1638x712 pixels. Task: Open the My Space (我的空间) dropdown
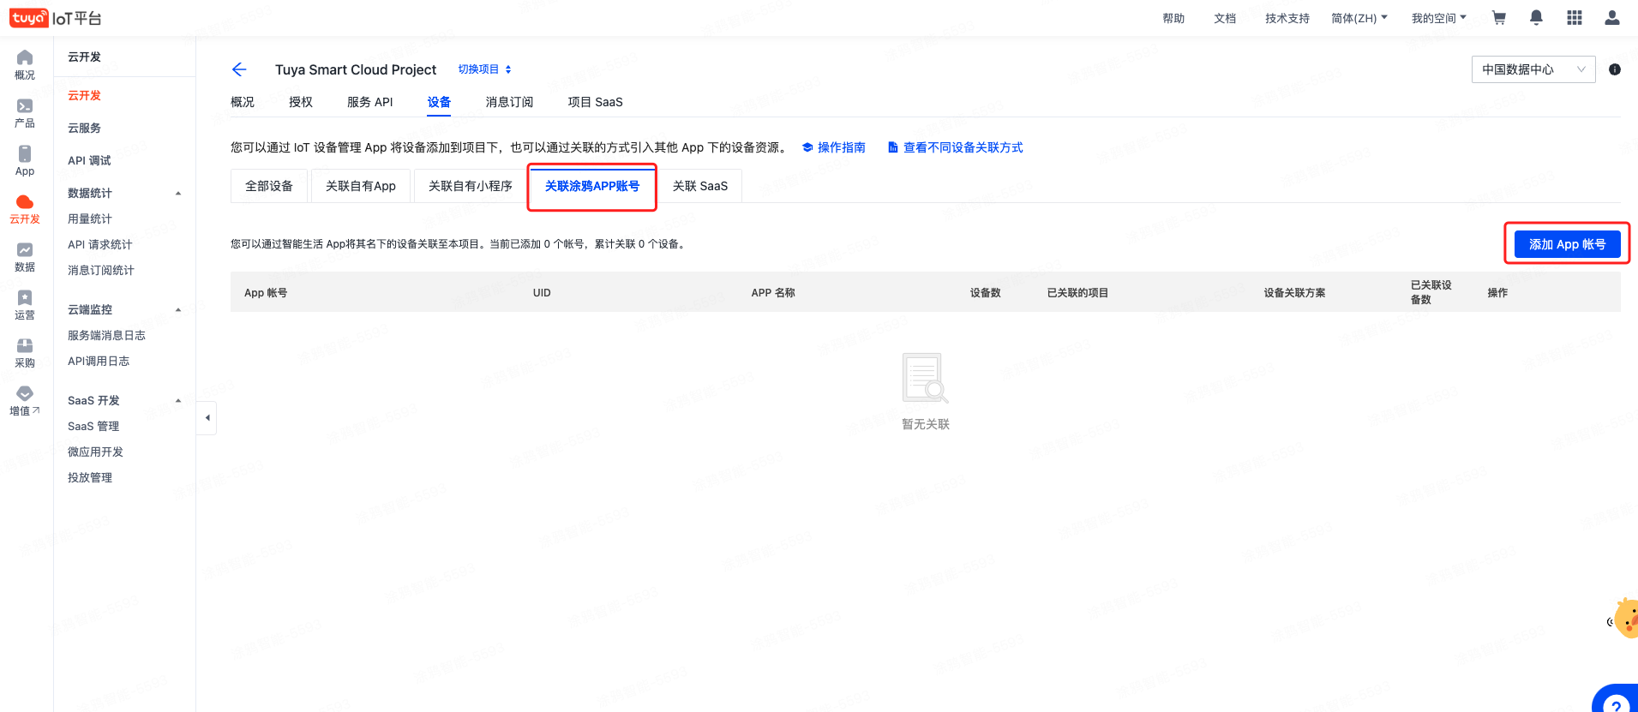pyautogui.click(x=1439, y=18)
